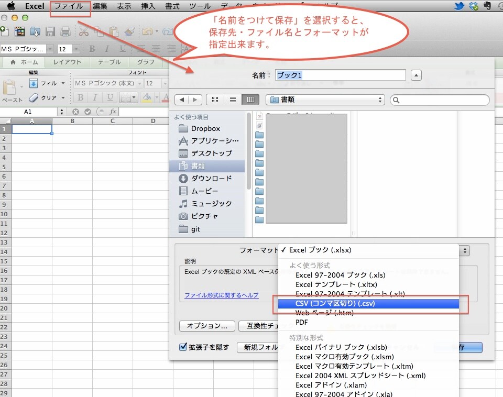This screenshot has width=503, height=397.
Task: Open ファイル形式に関するヘルプ link
Action: pos(221,295)
